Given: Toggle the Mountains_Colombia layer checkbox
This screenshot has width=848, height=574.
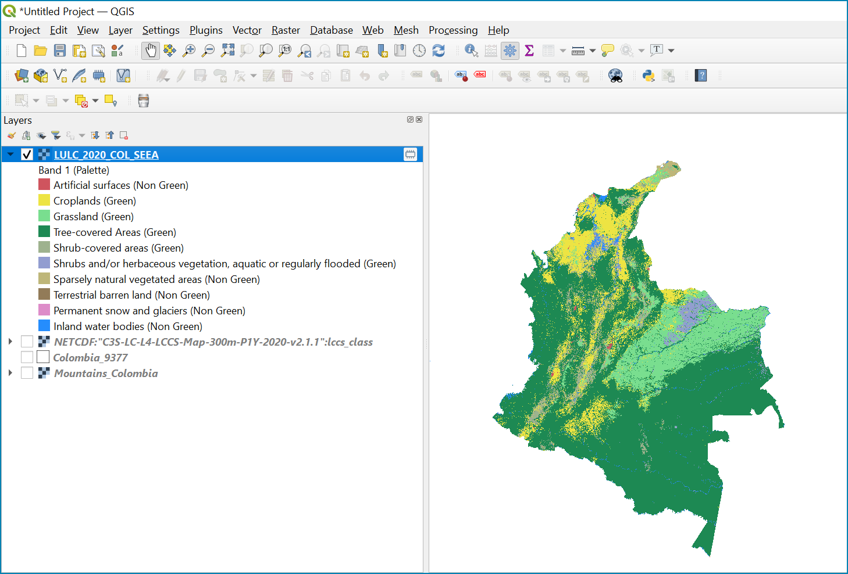Looking at the screenshot, I should point(27,373).
